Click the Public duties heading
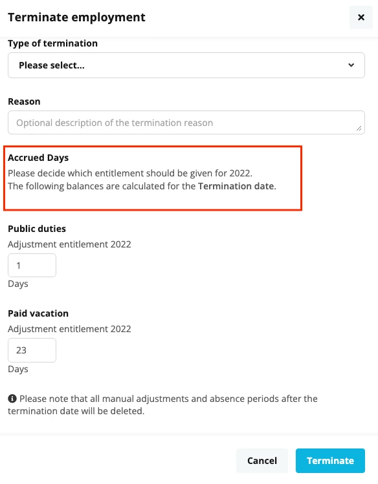This screenshot has height=484, width=378. (37, 229)
